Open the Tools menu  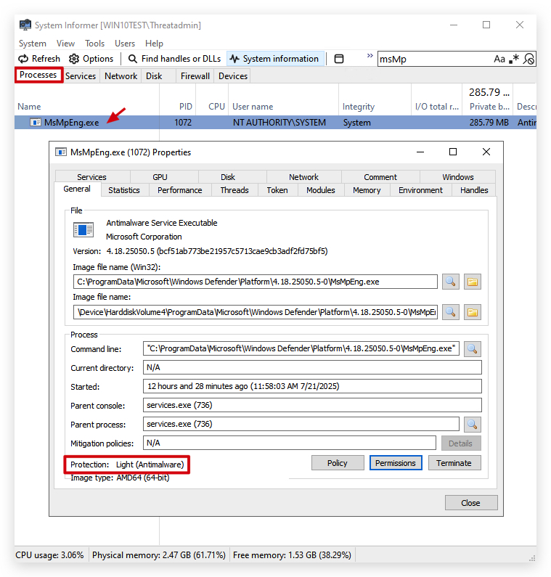94,44
